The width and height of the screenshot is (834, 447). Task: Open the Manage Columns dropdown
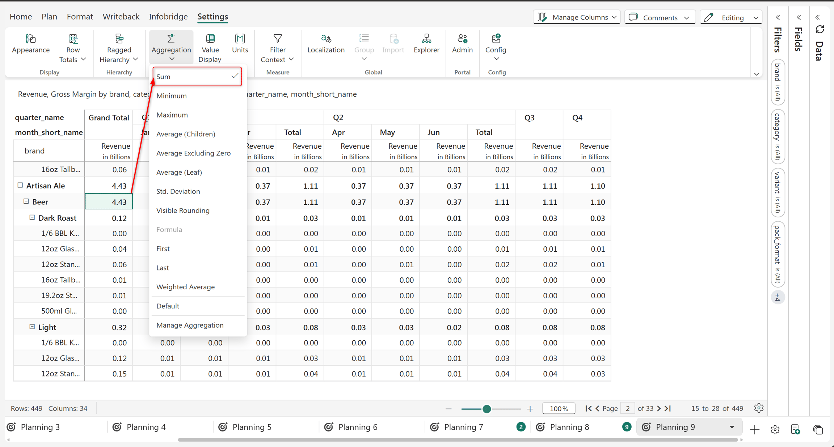pyautogui.click(x=577, y=17)
